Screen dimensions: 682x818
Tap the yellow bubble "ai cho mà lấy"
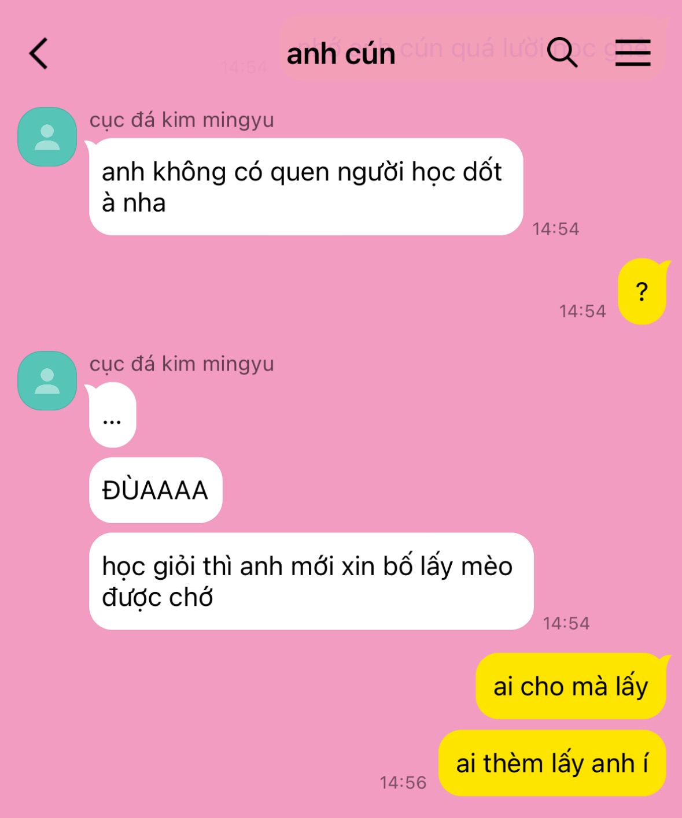click(x=571, y=686)
